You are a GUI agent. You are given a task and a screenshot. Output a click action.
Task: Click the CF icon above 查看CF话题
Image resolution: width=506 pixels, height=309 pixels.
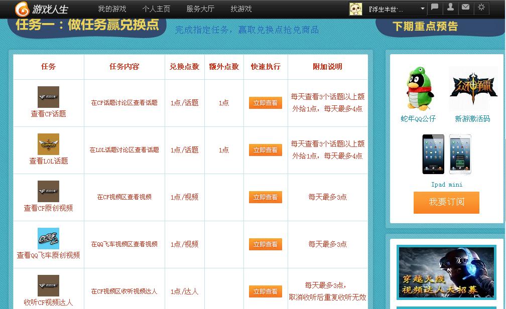(48, 97)
